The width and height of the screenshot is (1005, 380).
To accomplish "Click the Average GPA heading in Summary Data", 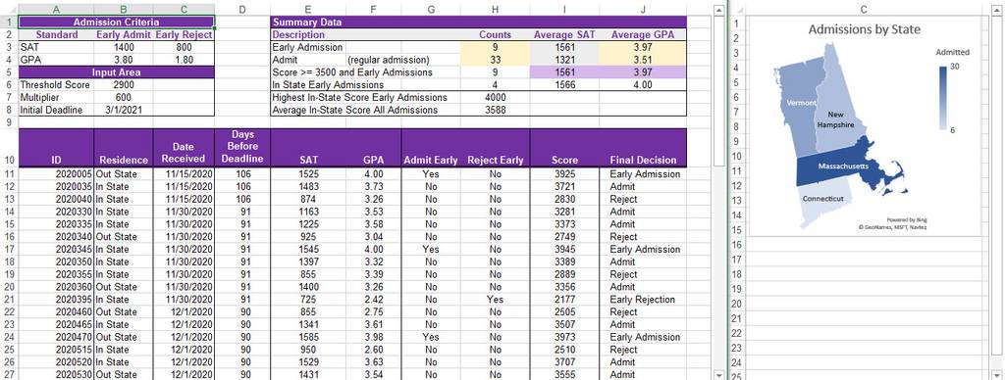I will tap(643, 34).
